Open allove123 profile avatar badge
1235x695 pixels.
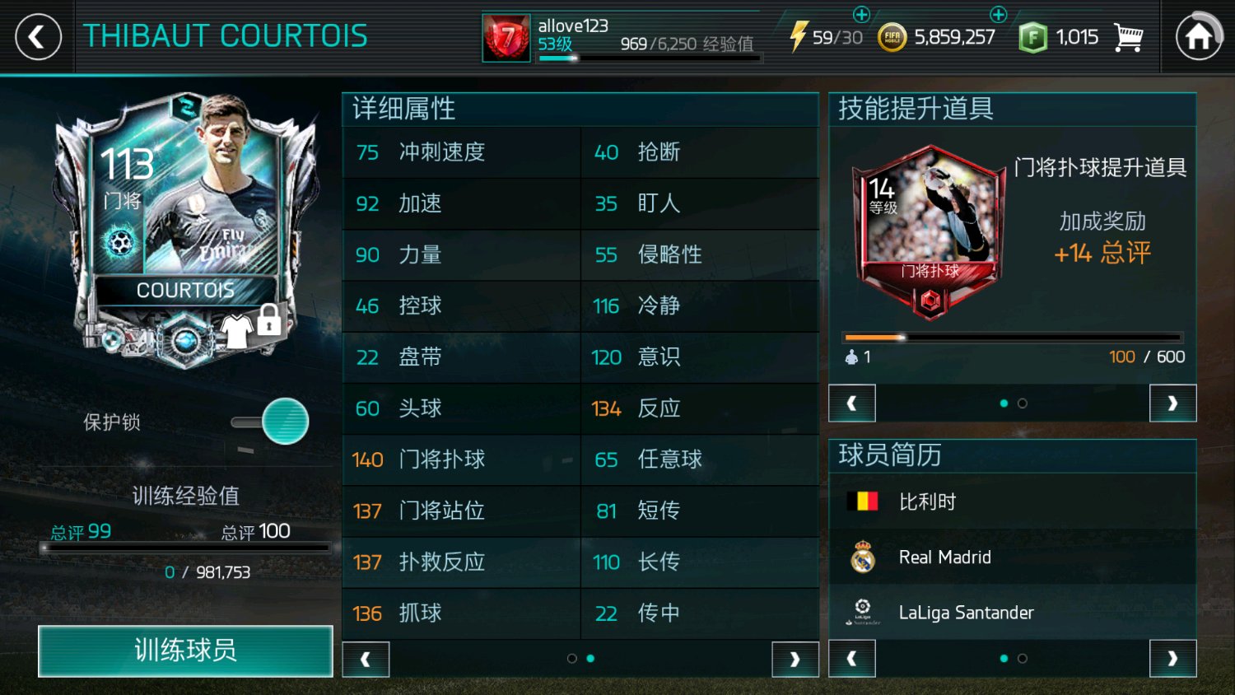coord(506,37)
